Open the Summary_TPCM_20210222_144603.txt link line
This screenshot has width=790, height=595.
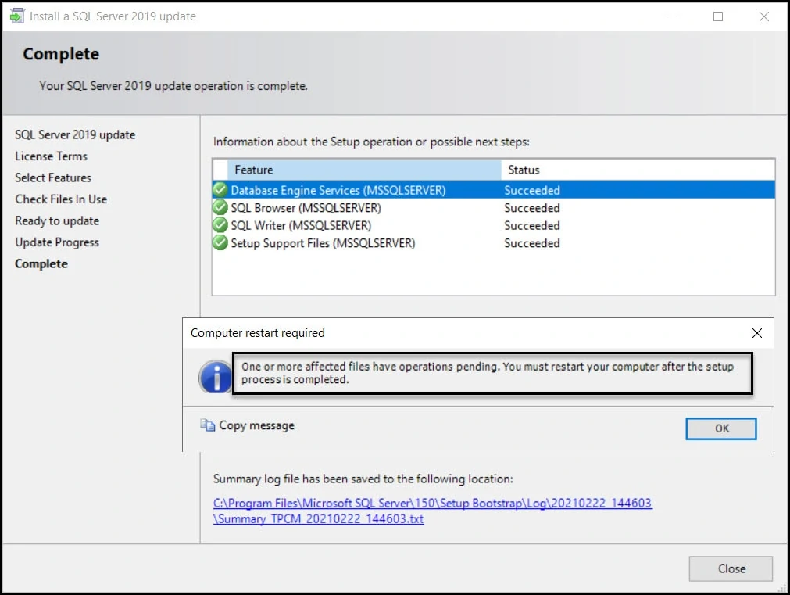[318, 519]
